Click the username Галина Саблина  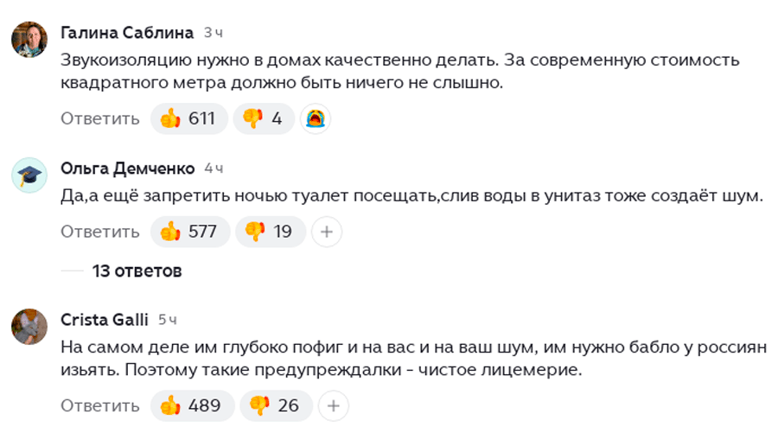128,32
